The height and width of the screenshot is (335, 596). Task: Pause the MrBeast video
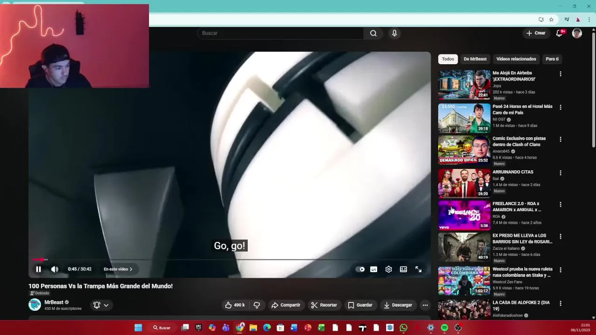coord(39,269)
